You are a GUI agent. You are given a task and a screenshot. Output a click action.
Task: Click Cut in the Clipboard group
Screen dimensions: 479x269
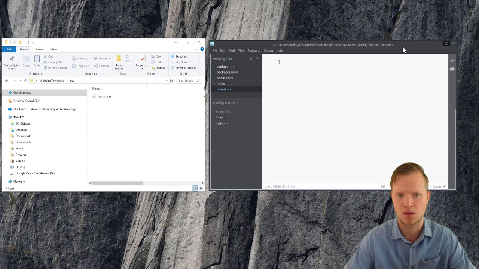tap(48, 56)
